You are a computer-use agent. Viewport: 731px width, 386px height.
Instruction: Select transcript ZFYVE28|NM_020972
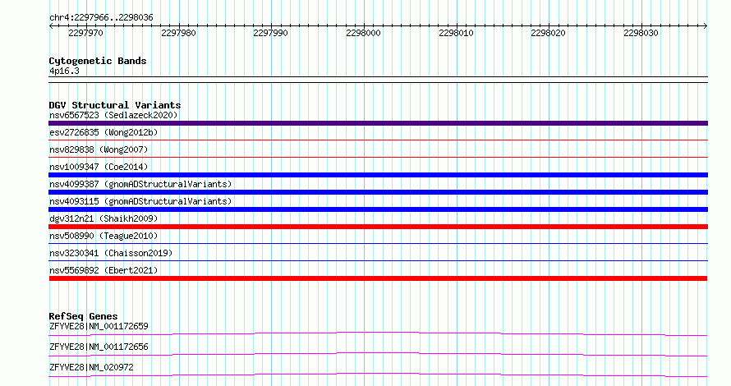point(91,367)
